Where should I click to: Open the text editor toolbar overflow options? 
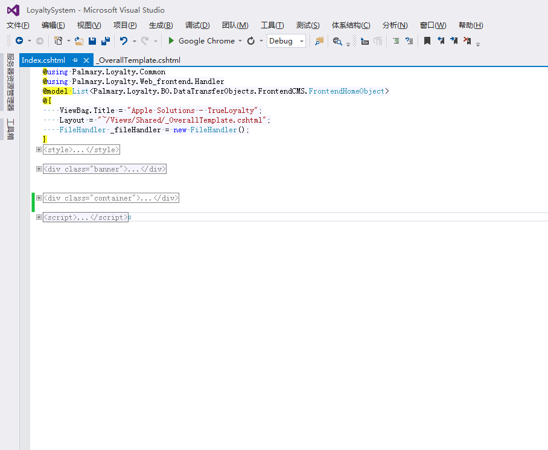pos(478,45)
